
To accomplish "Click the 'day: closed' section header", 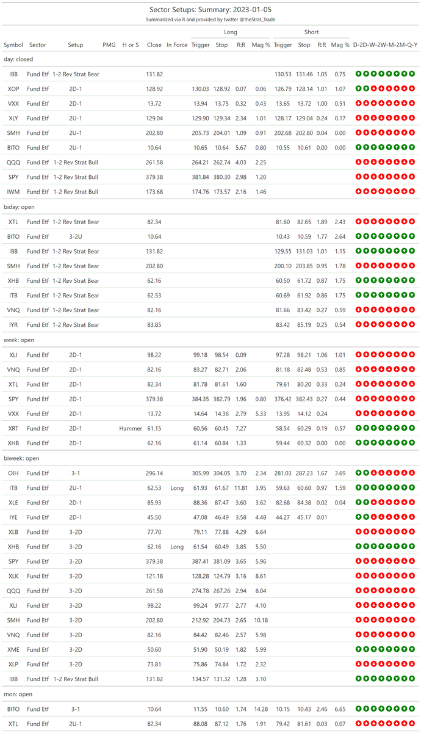I will tap(18, 59).
